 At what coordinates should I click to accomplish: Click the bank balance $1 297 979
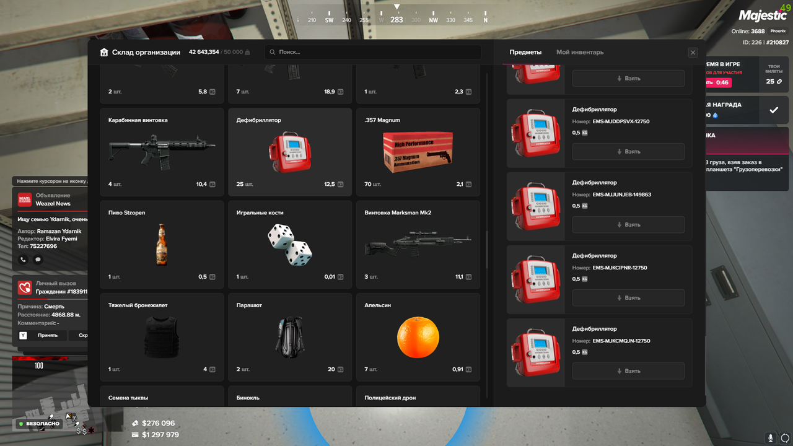pos(160,435)
